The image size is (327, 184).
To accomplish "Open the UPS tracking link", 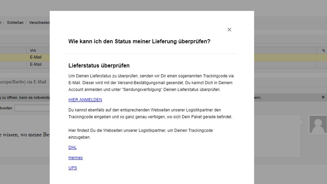I will point(73,168).
